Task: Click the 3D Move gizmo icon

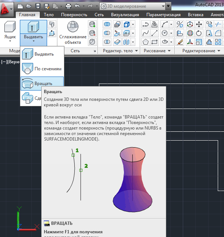Action: coord(190,24)
